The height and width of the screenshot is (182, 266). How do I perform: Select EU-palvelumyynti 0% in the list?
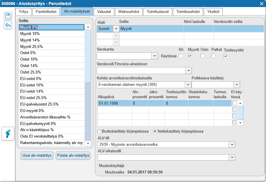pos(51,123)
